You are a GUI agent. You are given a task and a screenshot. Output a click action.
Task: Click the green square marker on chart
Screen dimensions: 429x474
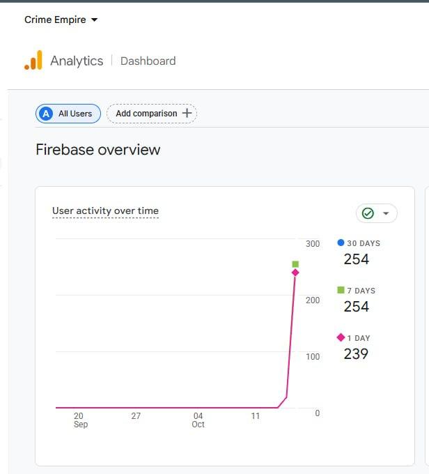pyautogui.click(x=295, y=264)
